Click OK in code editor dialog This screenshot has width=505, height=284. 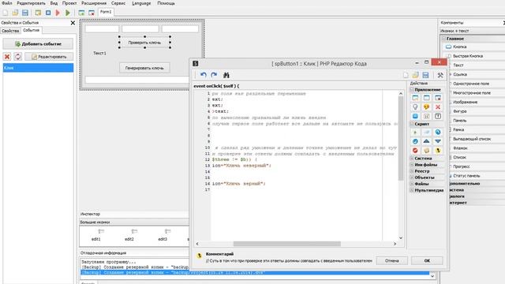[x=427, y=260]
